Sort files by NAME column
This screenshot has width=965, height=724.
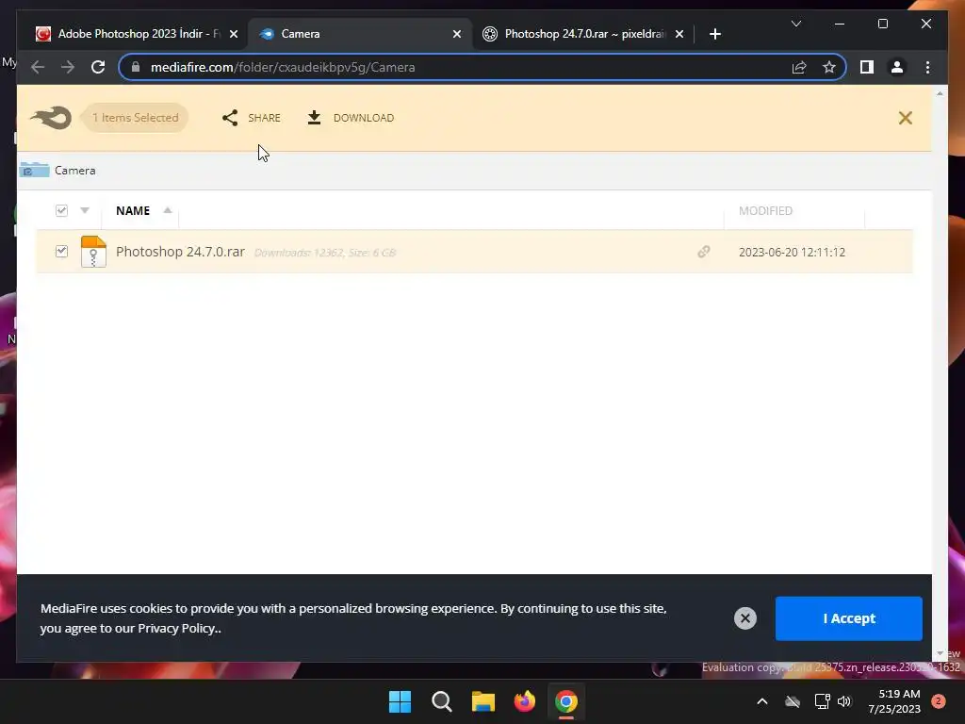133,210
